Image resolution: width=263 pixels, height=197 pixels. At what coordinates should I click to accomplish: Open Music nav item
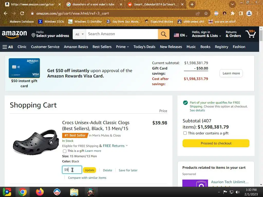pyautogui.click(x=191, y=47)
